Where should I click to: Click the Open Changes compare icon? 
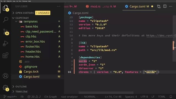(159, 6)
